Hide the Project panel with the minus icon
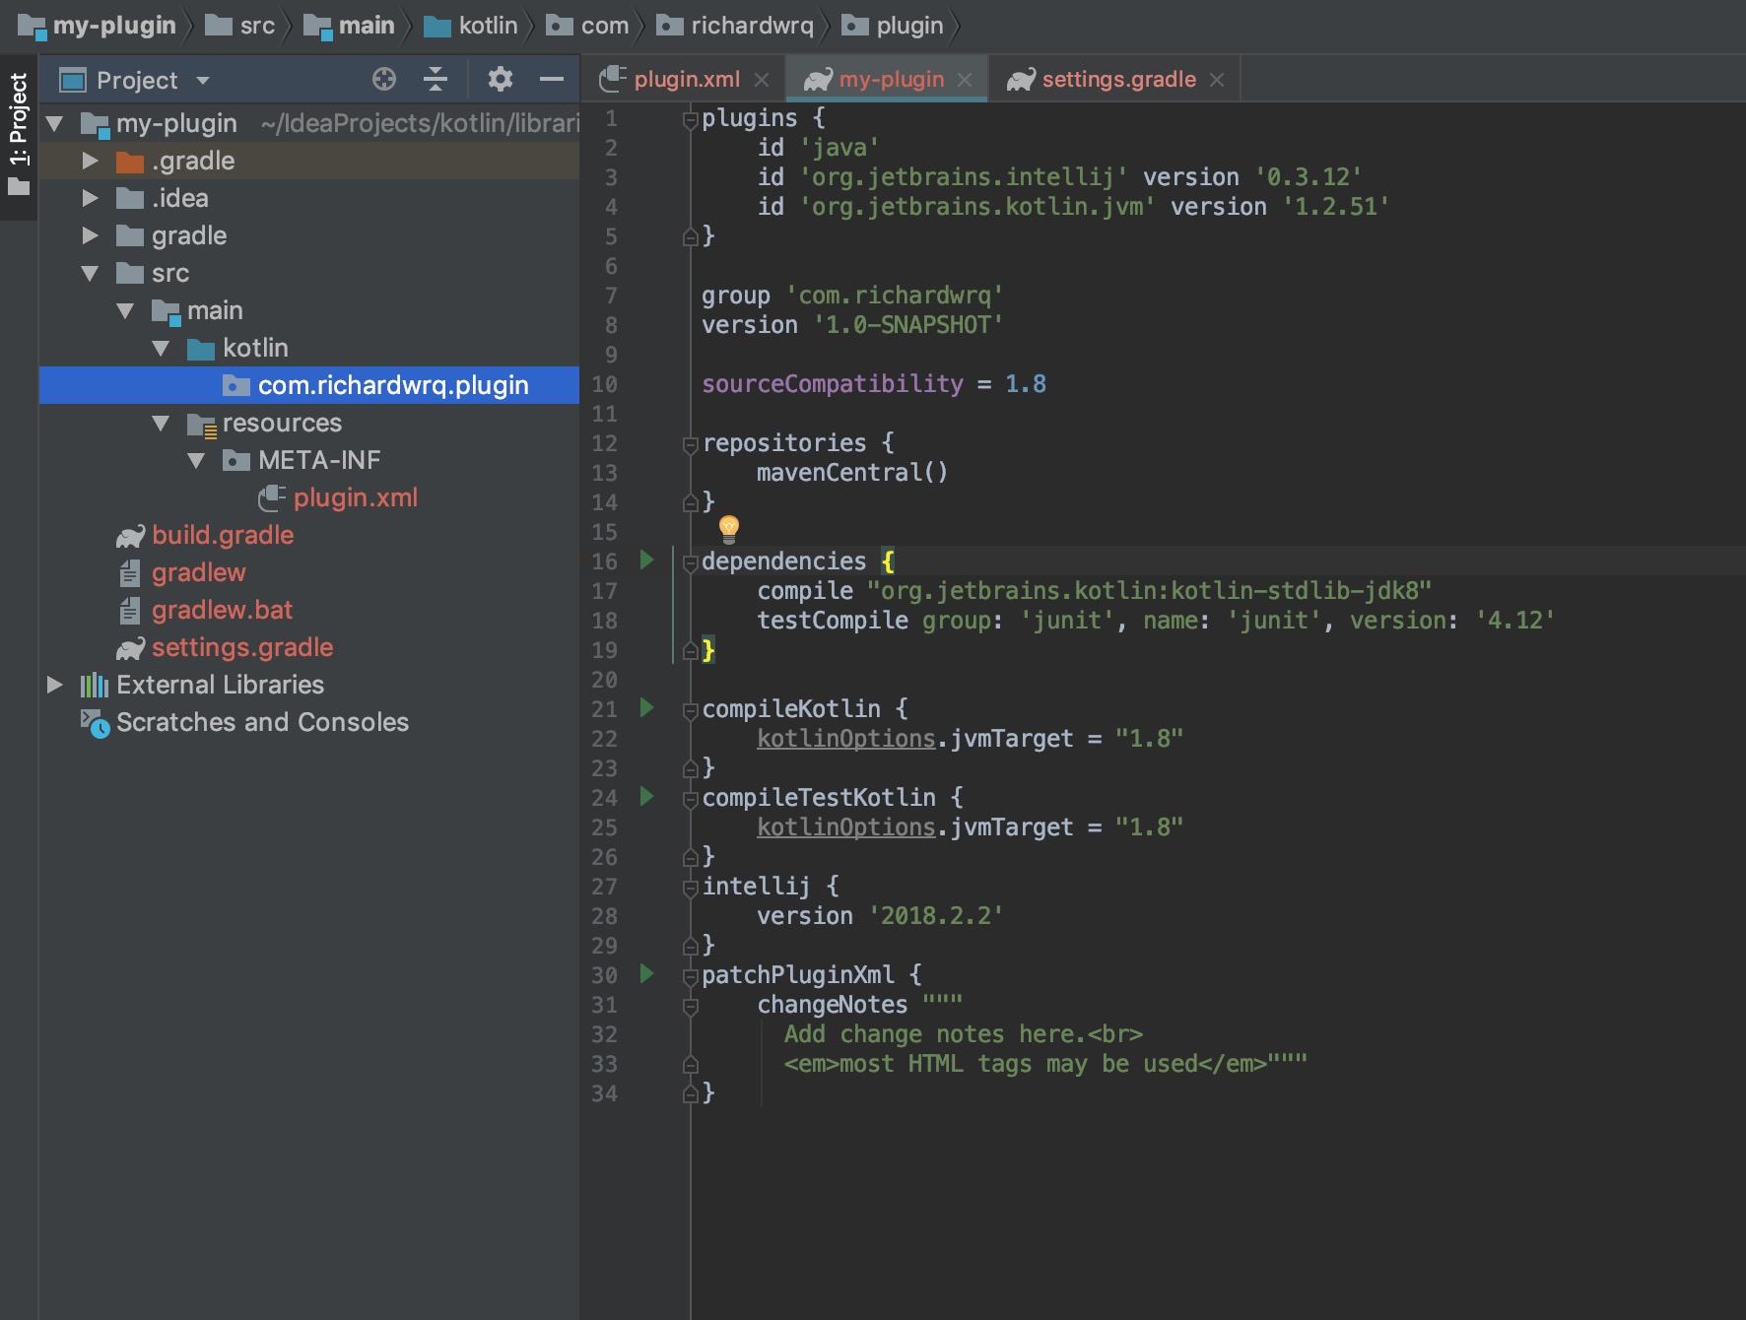 (553, 79)
